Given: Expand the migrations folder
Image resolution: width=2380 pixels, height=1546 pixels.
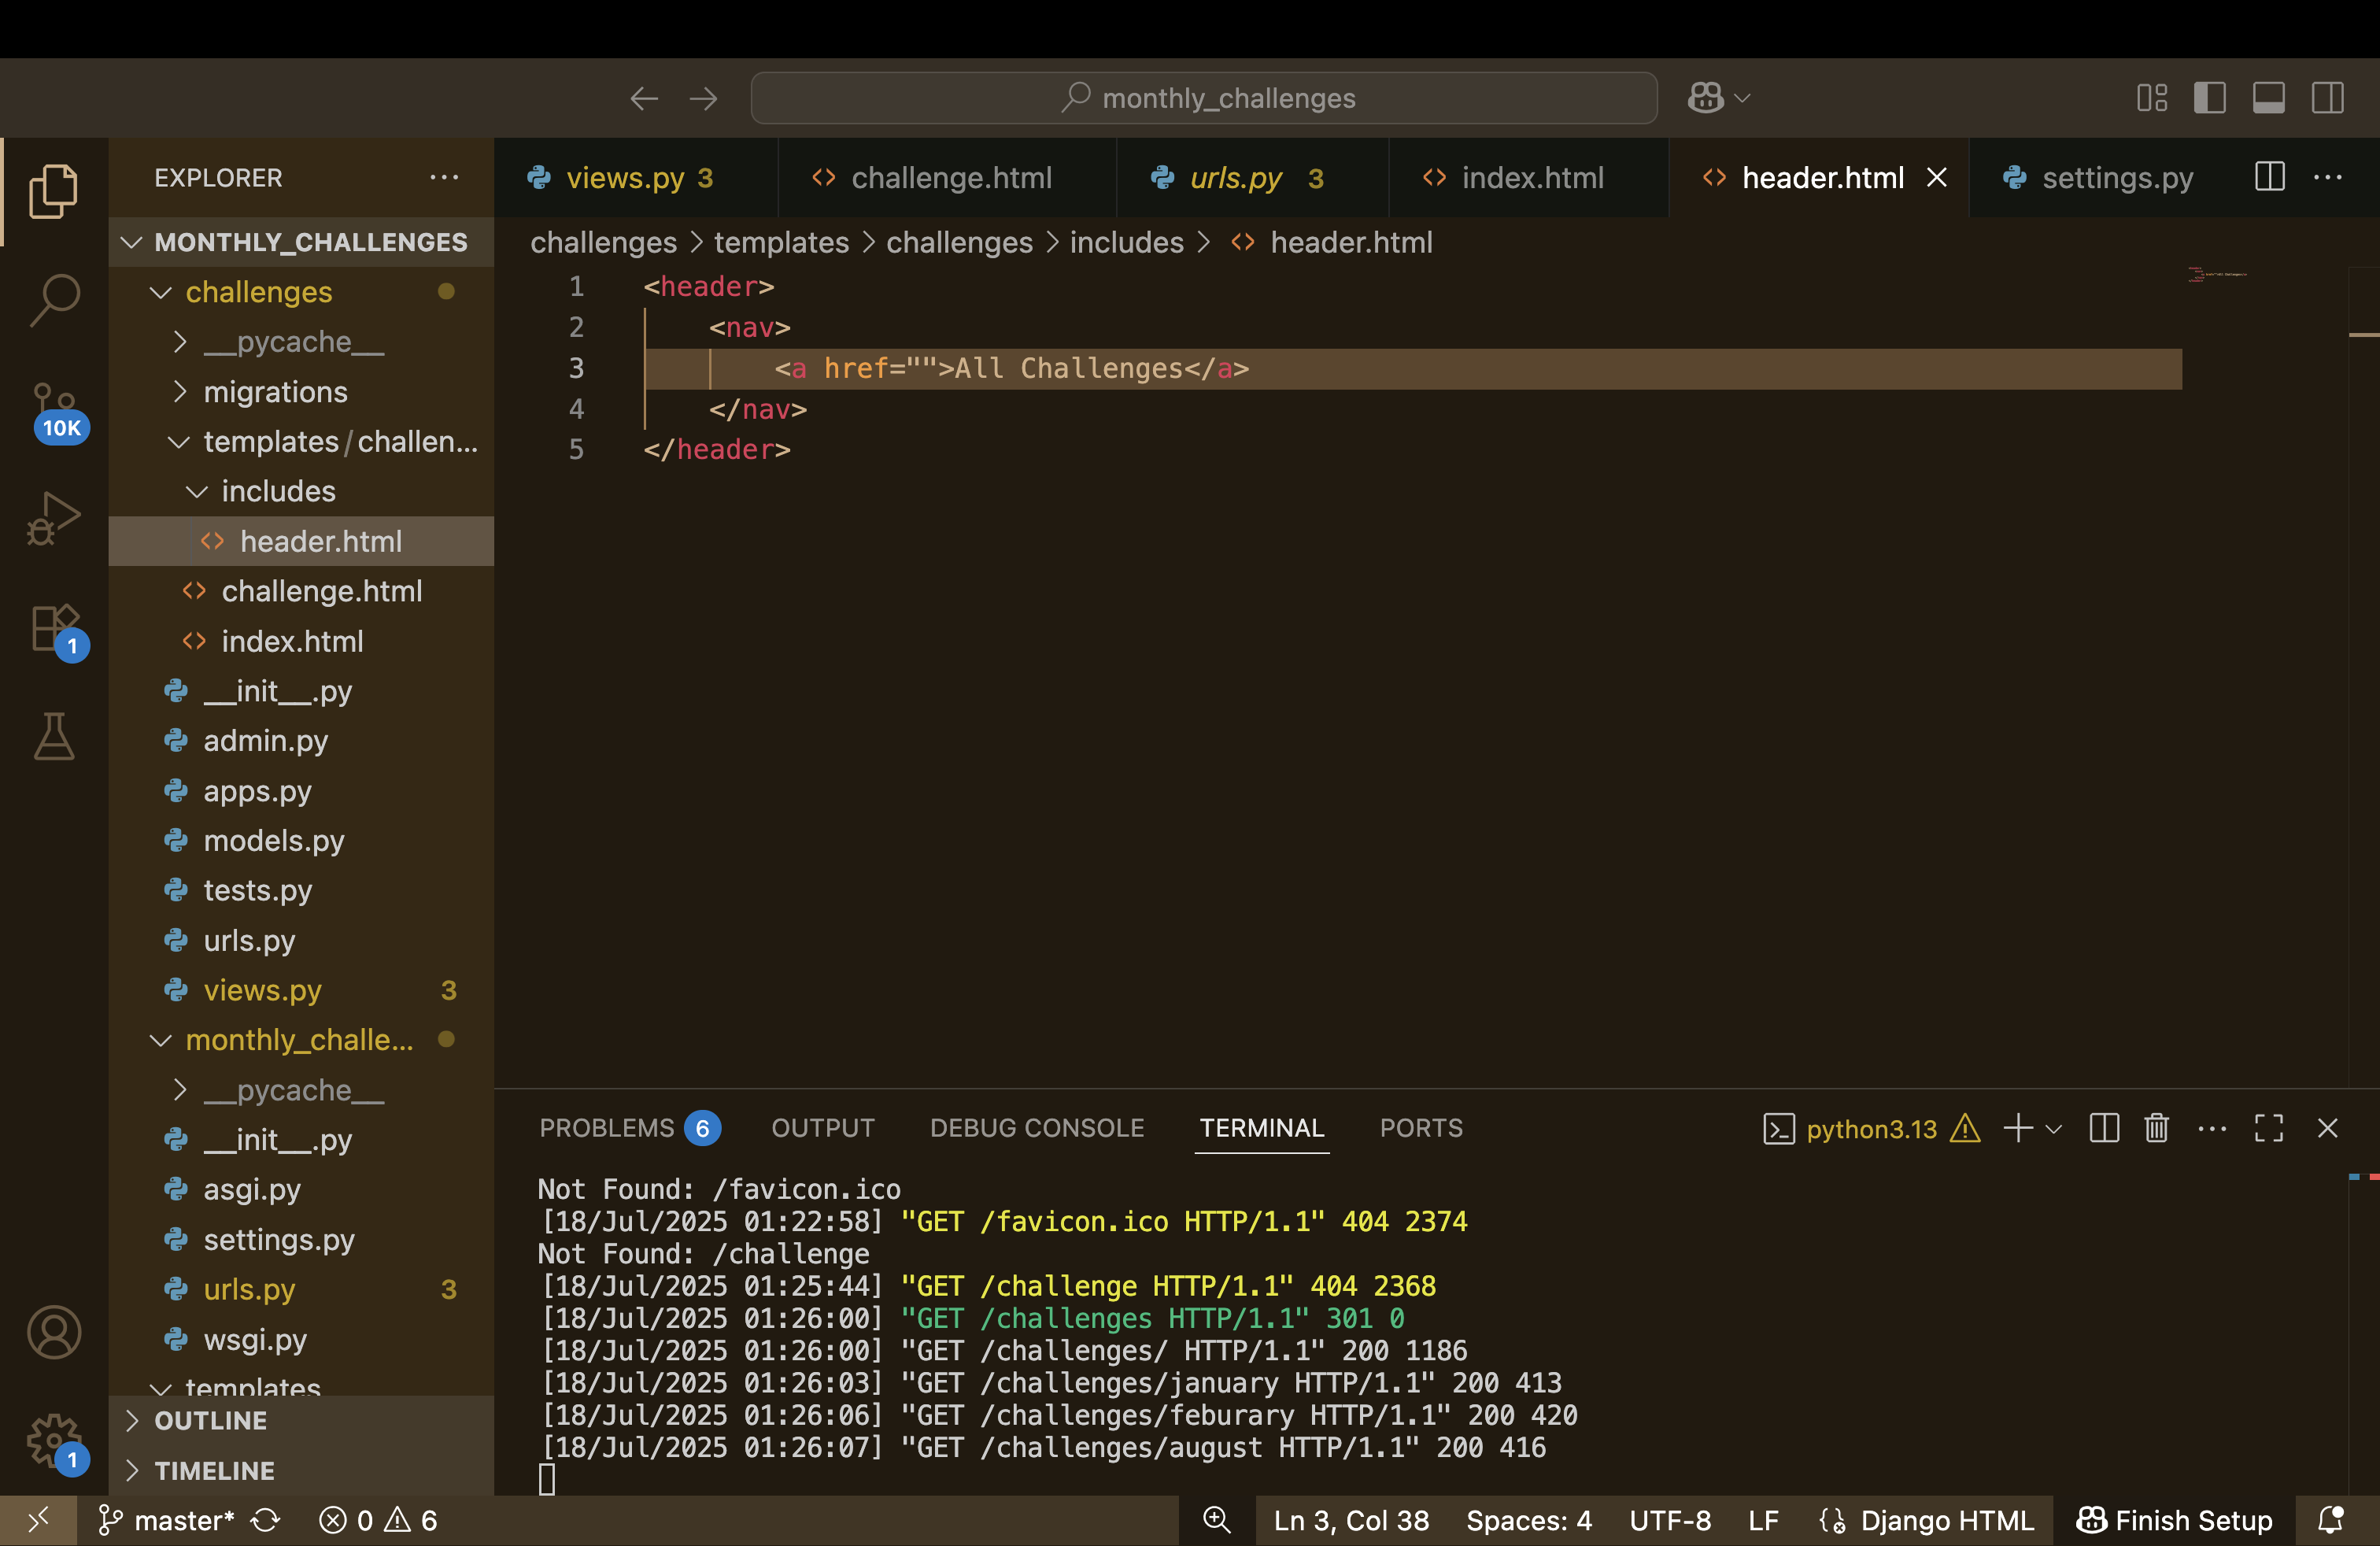Looking at the screenshot, I should (300, 392).
